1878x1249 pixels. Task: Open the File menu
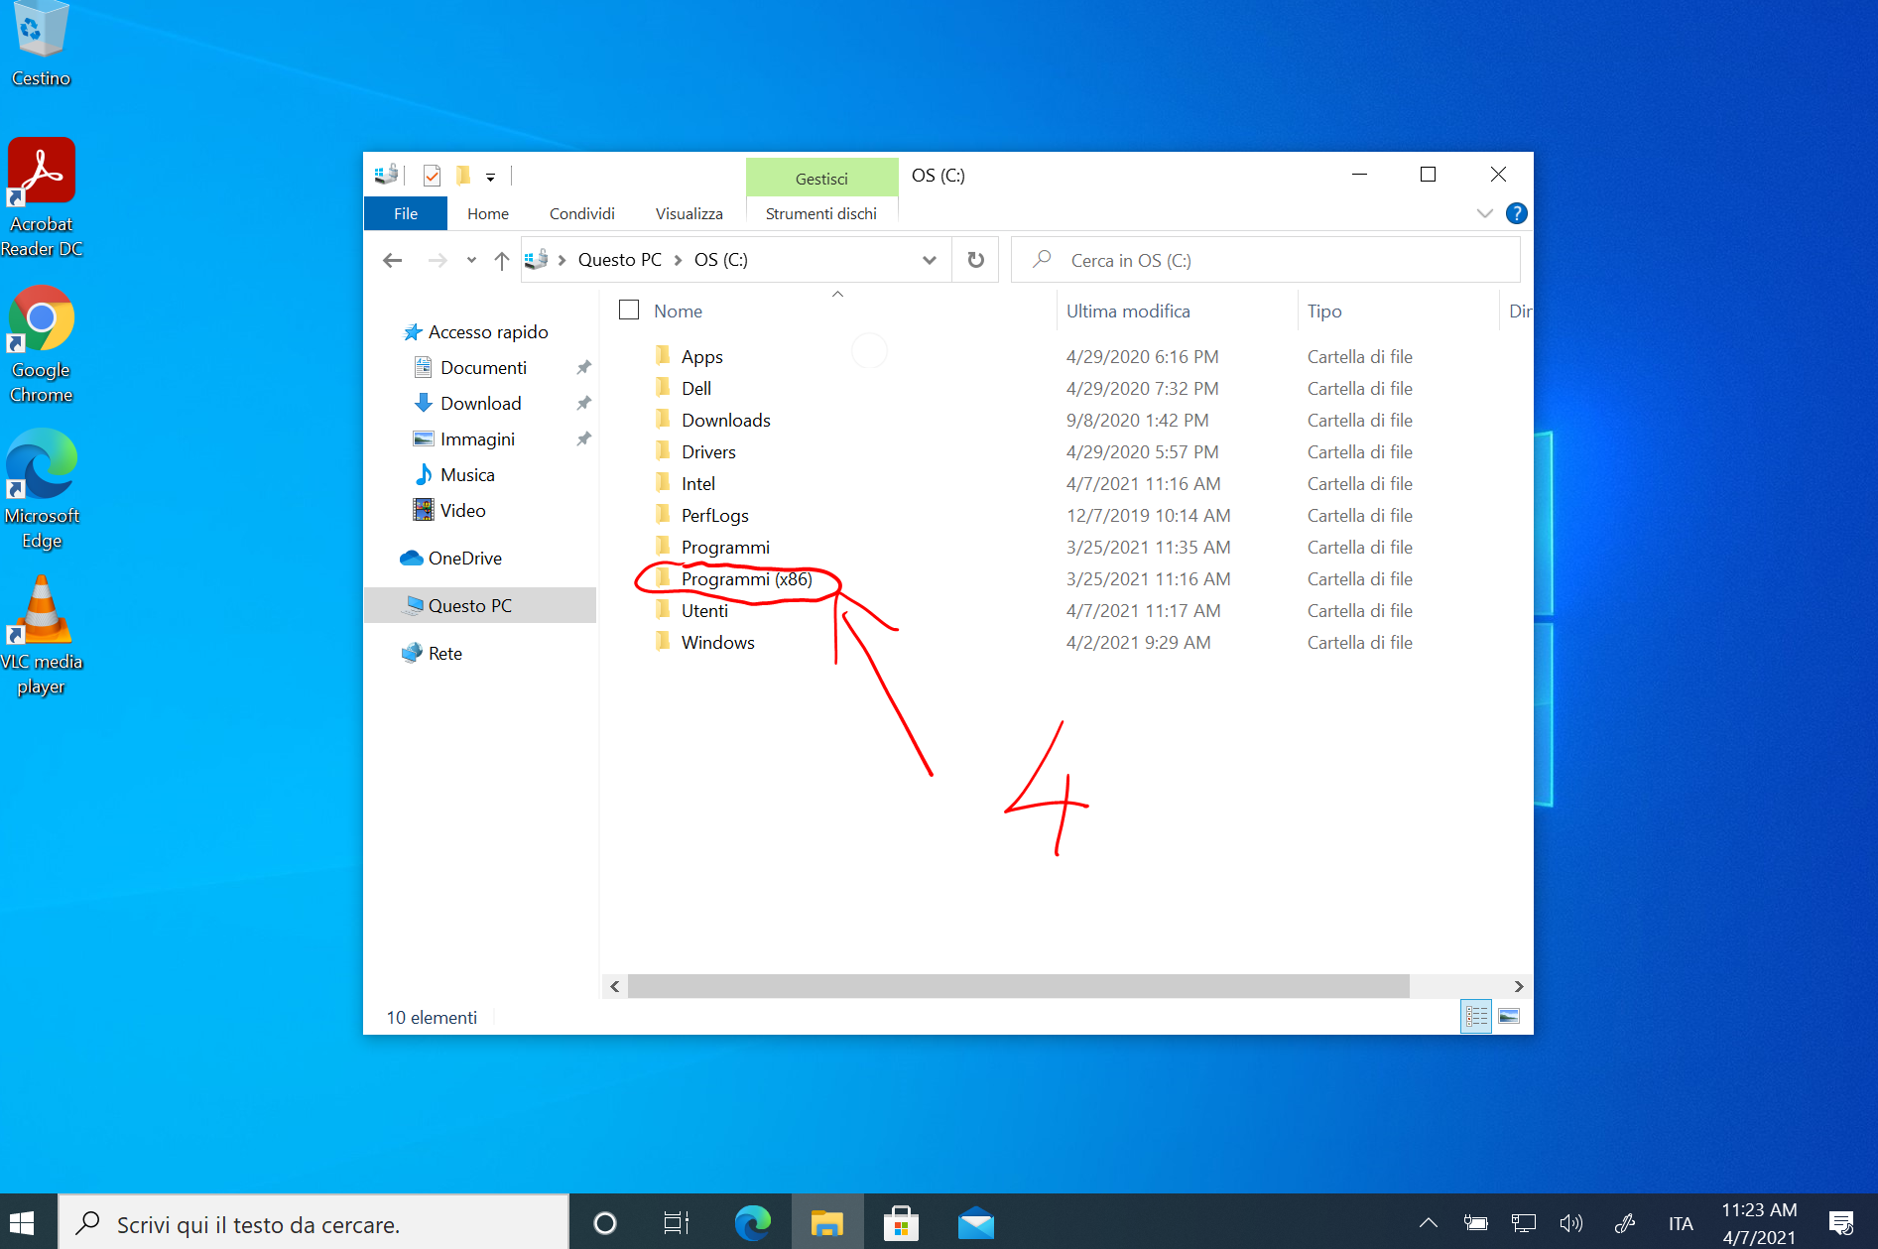coord(405,213)
